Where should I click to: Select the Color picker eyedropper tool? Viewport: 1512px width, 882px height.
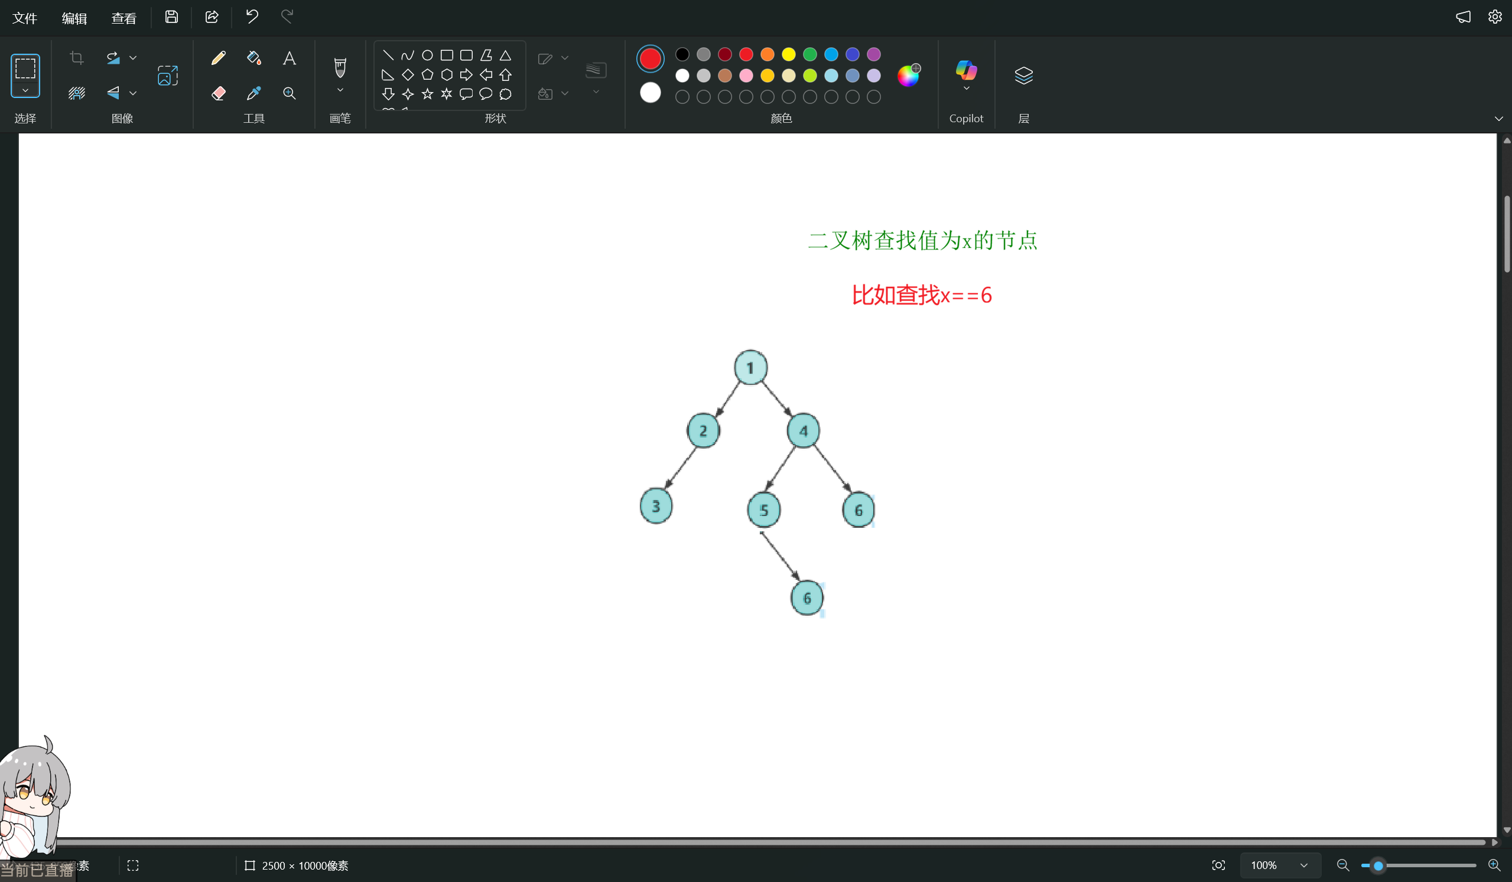pyautogui.click(x=254, y=93)
